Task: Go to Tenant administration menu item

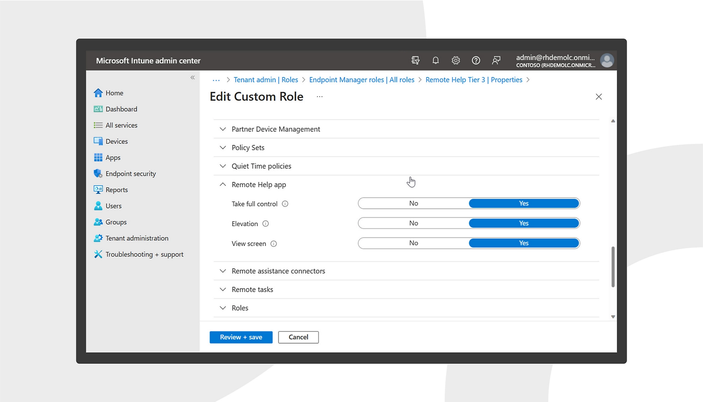Action: pos(137,238)
